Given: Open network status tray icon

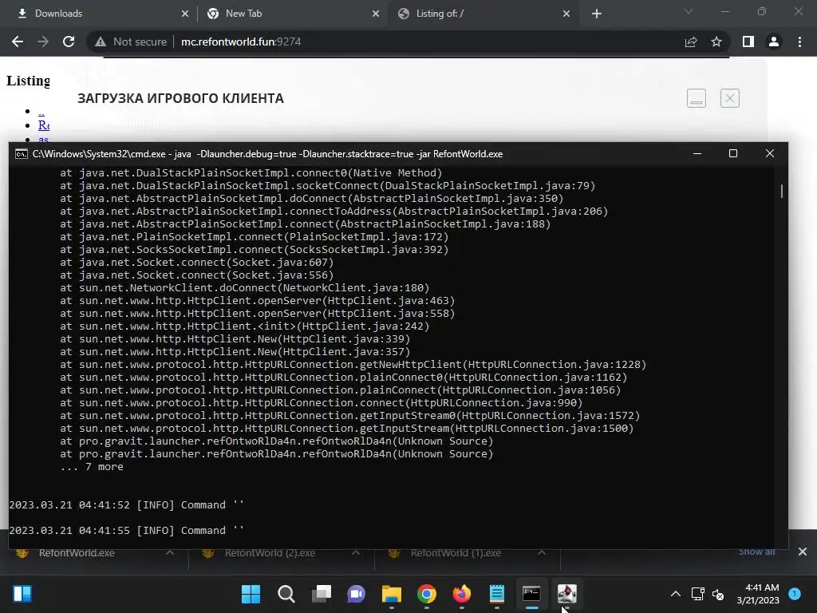Looking at the screenshot, I should point(697,594).
